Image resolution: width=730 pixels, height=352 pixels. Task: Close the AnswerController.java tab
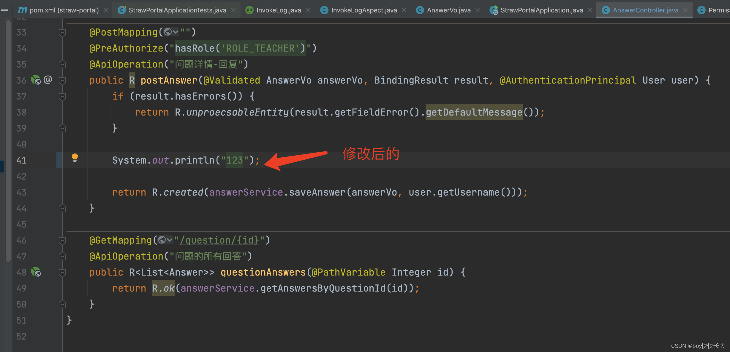click(x=685, y=10)
